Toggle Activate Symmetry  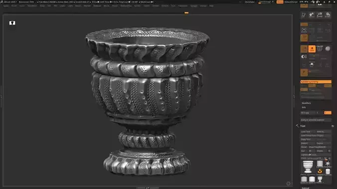(x=316, y=82)
